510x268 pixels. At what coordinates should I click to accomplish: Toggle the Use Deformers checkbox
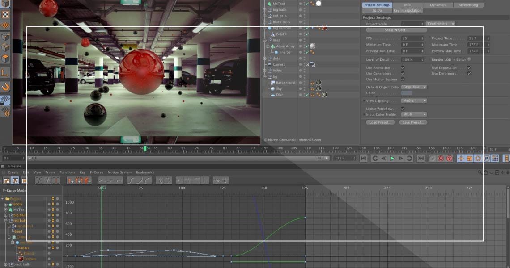469,73
